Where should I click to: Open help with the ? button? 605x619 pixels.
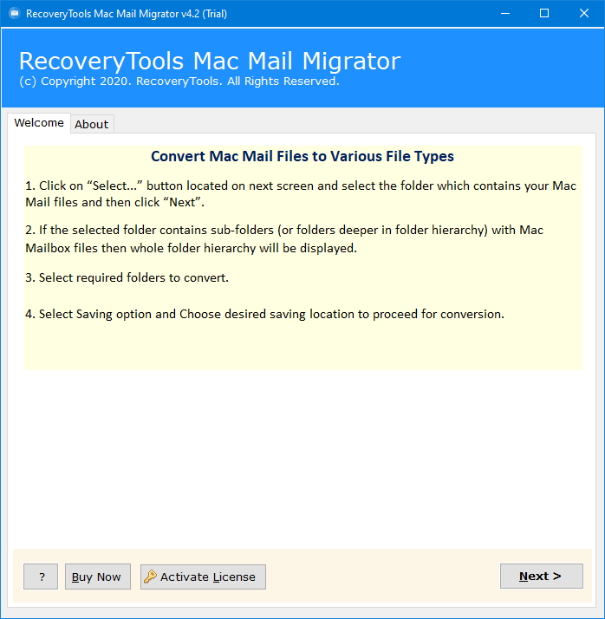click(x=41, y=577)
